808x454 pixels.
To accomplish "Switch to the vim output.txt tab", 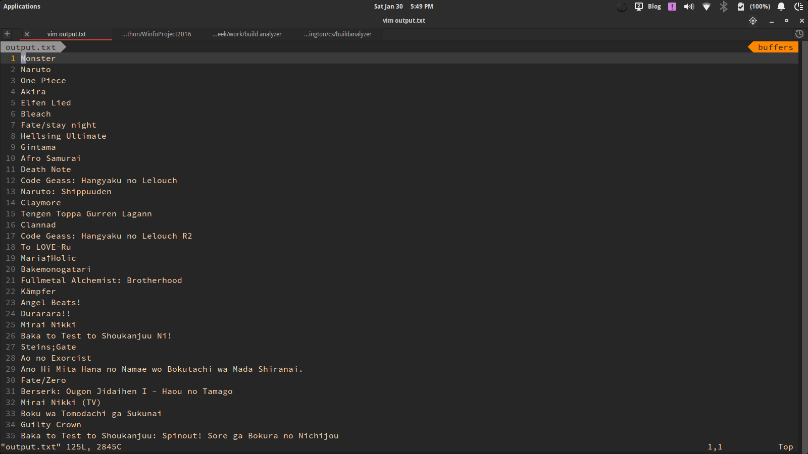I will click(x=67, y=34).
